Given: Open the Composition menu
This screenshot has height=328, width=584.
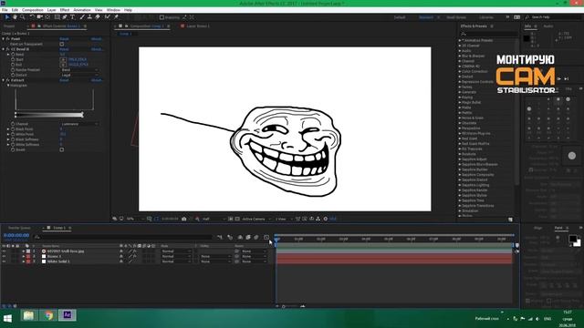Looking at the screenshot, I should click(33, 10).
